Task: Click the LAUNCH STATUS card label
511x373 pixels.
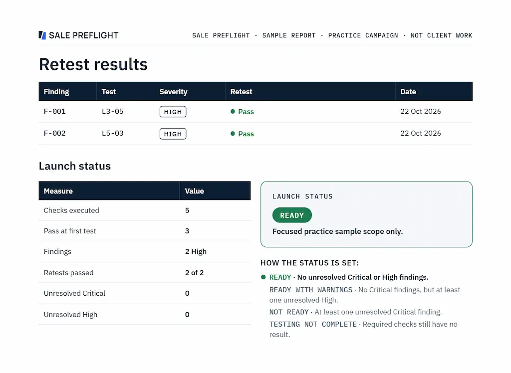Action: coord(302,196)
